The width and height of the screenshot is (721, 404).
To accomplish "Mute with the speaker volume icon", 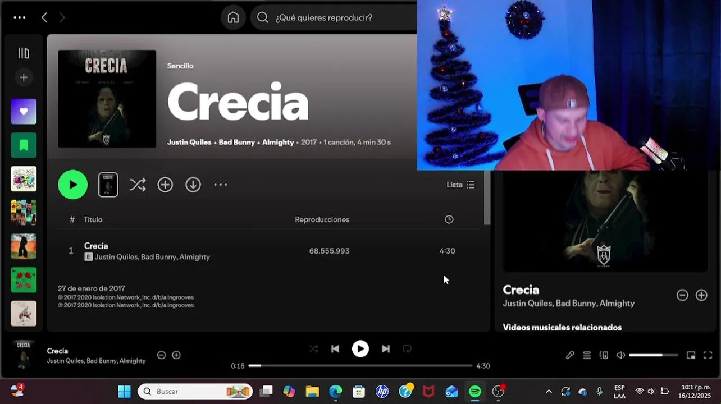I will pyautogui.click(x=620, y=355).
